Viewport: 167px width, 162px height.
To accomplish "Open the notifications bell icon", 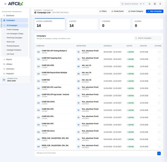I will [149, 4].
